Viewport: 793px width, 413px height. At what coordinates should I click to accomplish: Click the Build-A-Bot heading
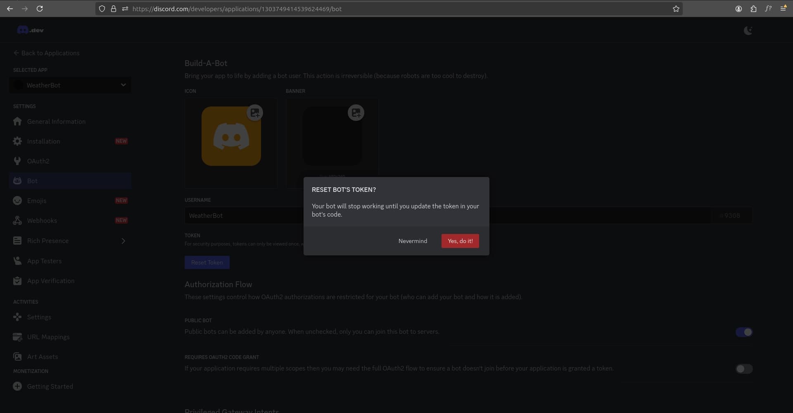coord(206,63)
